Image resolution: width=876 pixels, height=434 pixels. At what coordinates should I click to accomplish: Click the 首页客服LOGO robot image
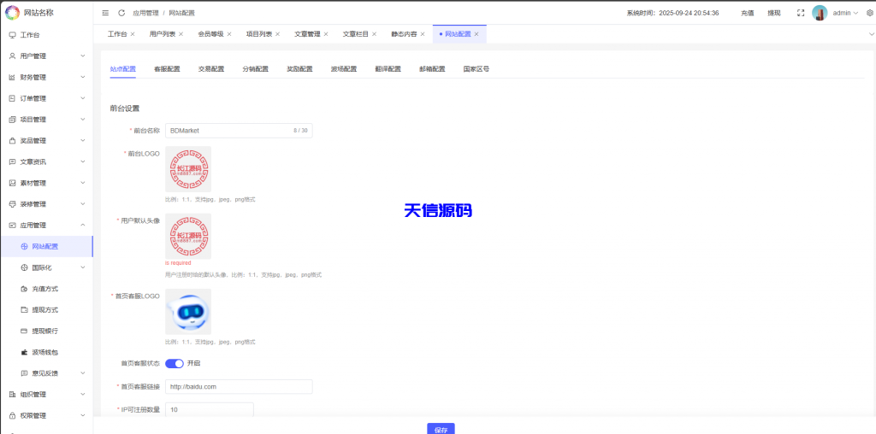click(x=188, y=312)
